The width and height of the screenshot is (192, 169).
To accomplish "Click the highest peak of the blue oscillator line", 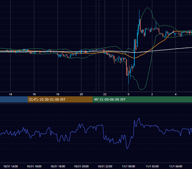I will pos(139,118).
